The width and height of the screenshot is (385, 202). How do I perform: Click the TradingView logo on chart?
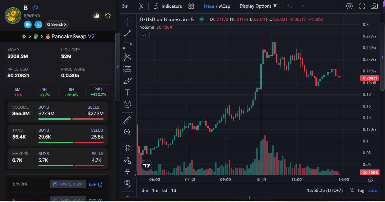(x=147, y=166)
